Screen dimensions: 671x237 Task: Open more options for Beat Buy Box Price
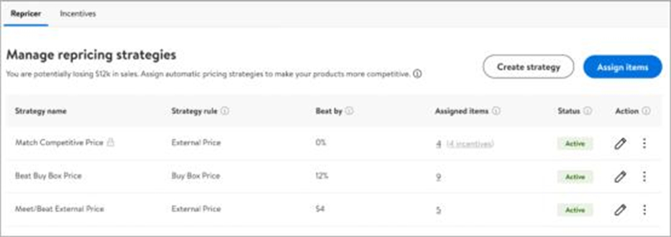pyautogui.click(x=644, y=176)
